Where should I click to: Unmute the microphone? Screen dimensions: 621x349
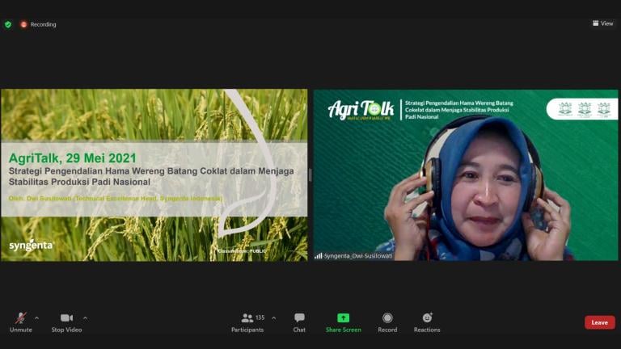[x=21, y=322]
